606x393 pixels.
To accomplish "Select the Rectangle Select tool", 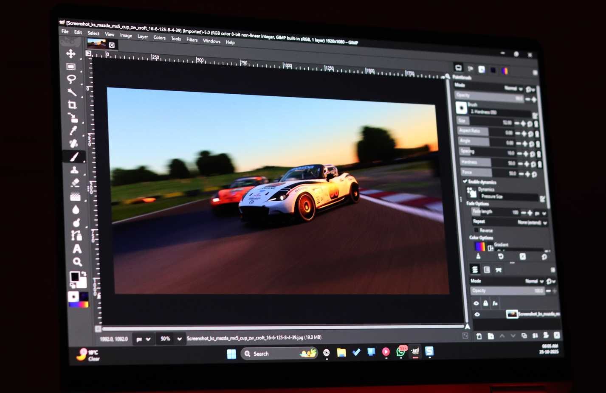I will (x=71, y=67).
